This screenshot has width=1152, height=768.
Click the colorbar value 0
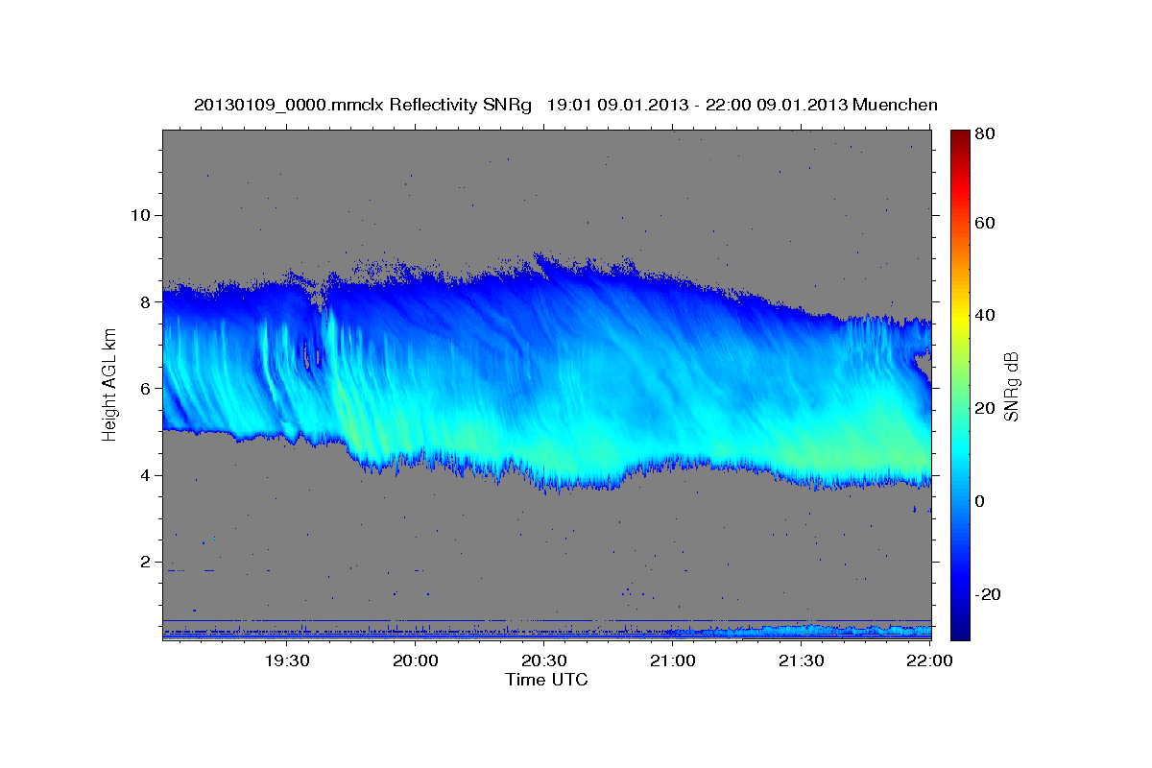981,502
